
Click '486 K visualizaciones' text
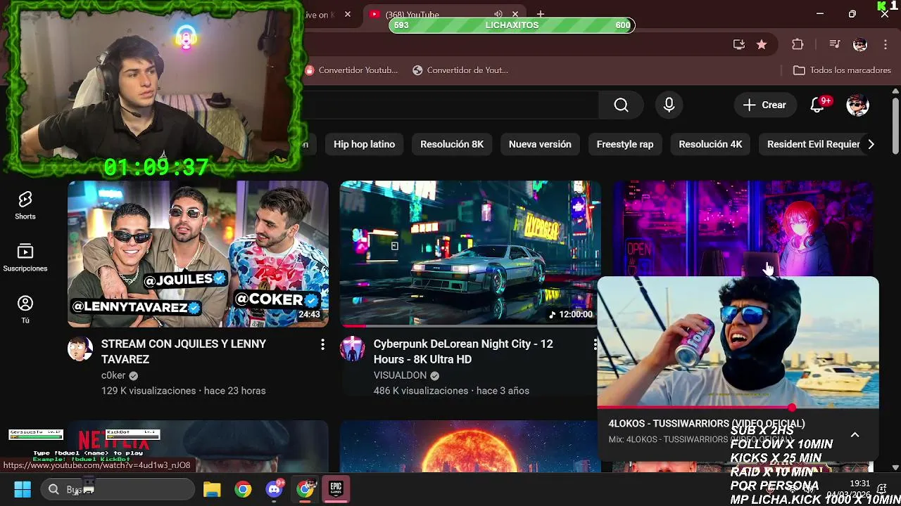tap(421, 391)
